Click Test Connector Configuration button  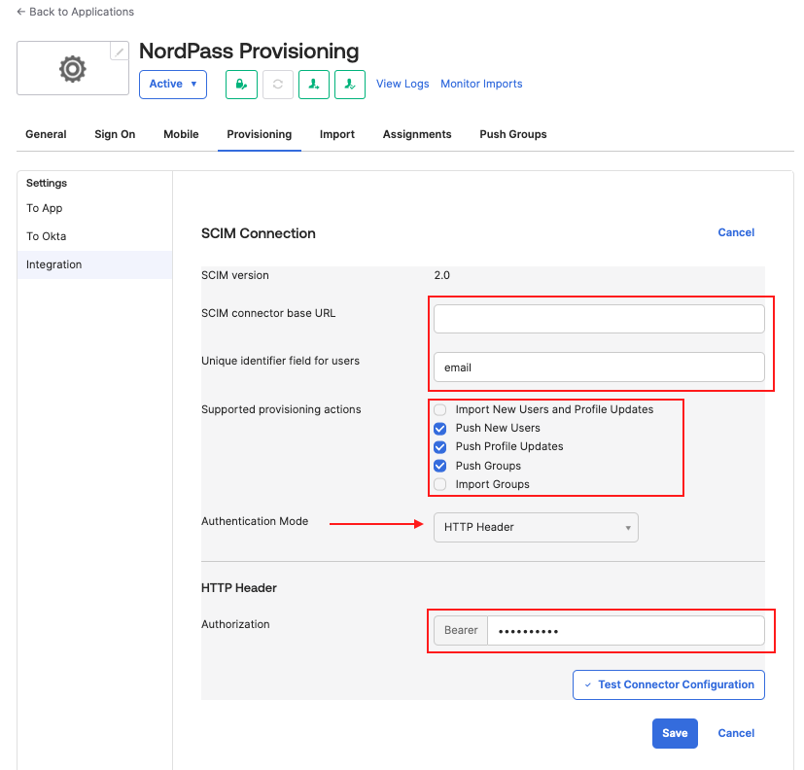(x=669, y=684)
